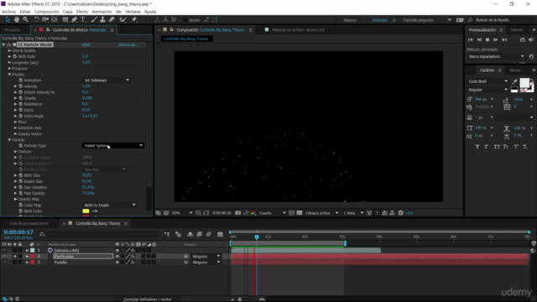This screenshot has width=537, height=302.
Task: Open the Efecto menu
Action: [82, 12]
